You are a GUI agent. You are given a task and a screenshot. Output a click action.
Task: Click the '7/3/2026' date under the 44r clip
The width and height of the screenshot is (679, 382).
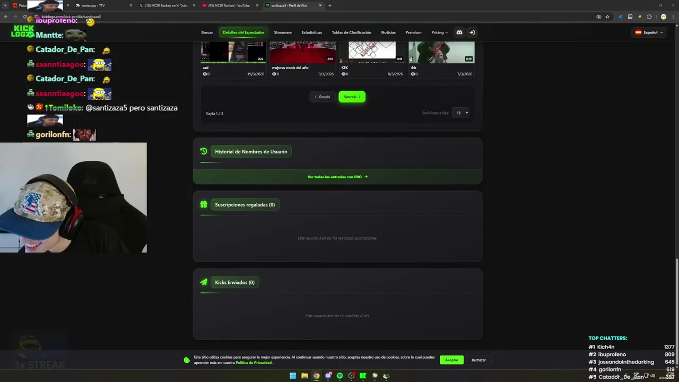point(465,74)
